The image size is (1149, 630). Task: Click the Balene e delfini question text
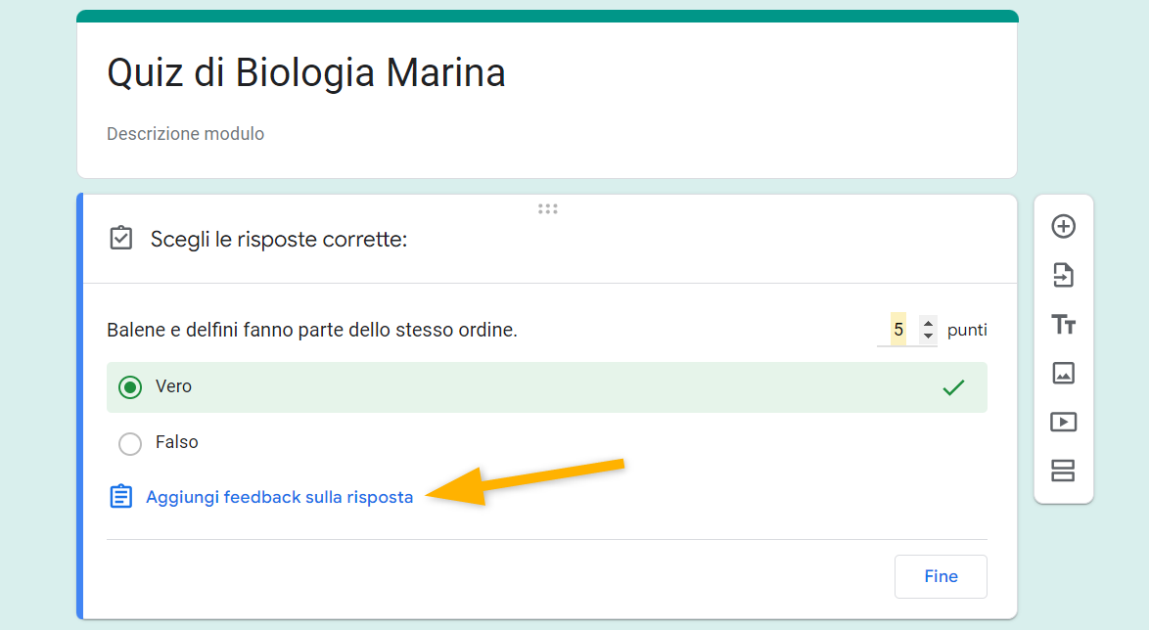tap(312, 331)
